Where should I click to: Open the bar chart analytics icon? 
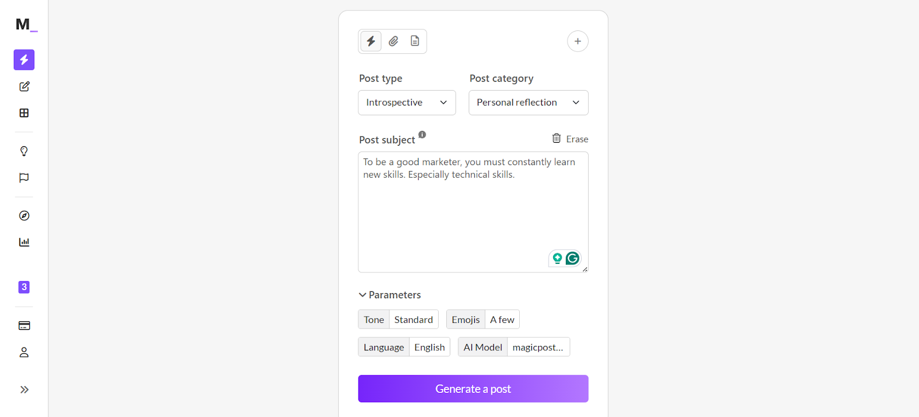(24, 242)
